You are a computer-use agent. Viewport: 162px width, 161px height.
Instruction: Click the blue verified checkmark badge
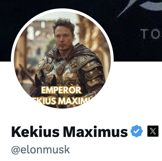pos(137,131)
